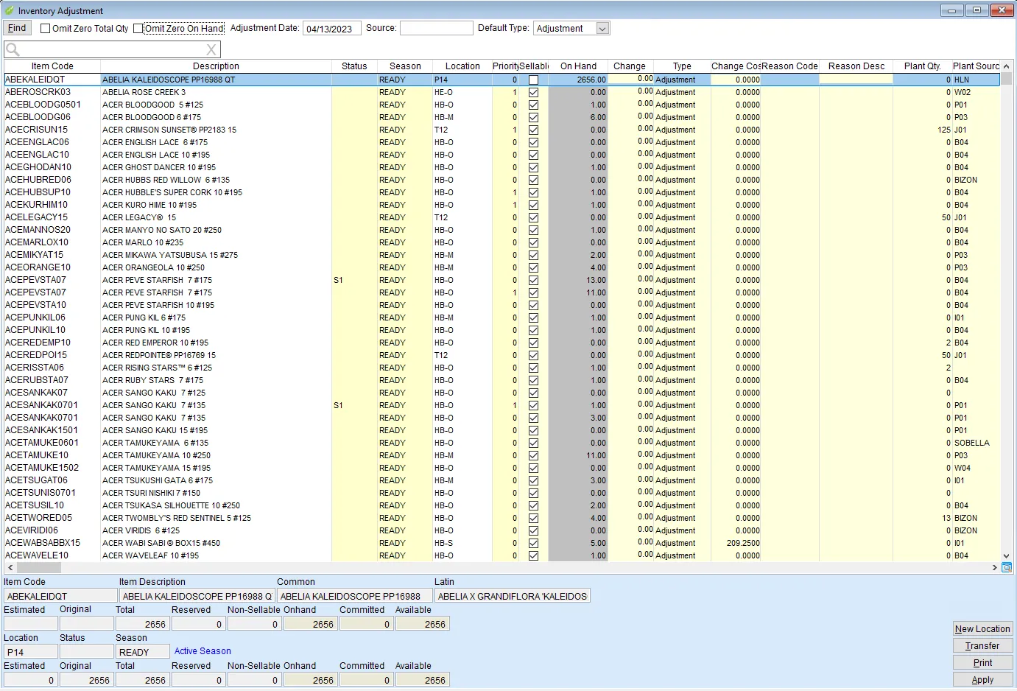
Task: Click the Apply button
Action: point(982,680)
